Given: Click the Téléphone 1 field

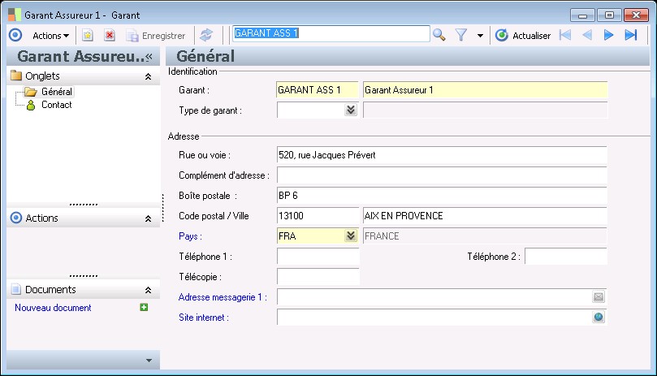Looking at the screenshot, I should [x=318, y=257].
